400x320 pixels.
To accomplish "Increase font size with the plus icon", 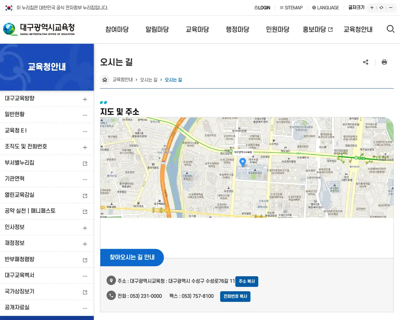I will point(371,7).
